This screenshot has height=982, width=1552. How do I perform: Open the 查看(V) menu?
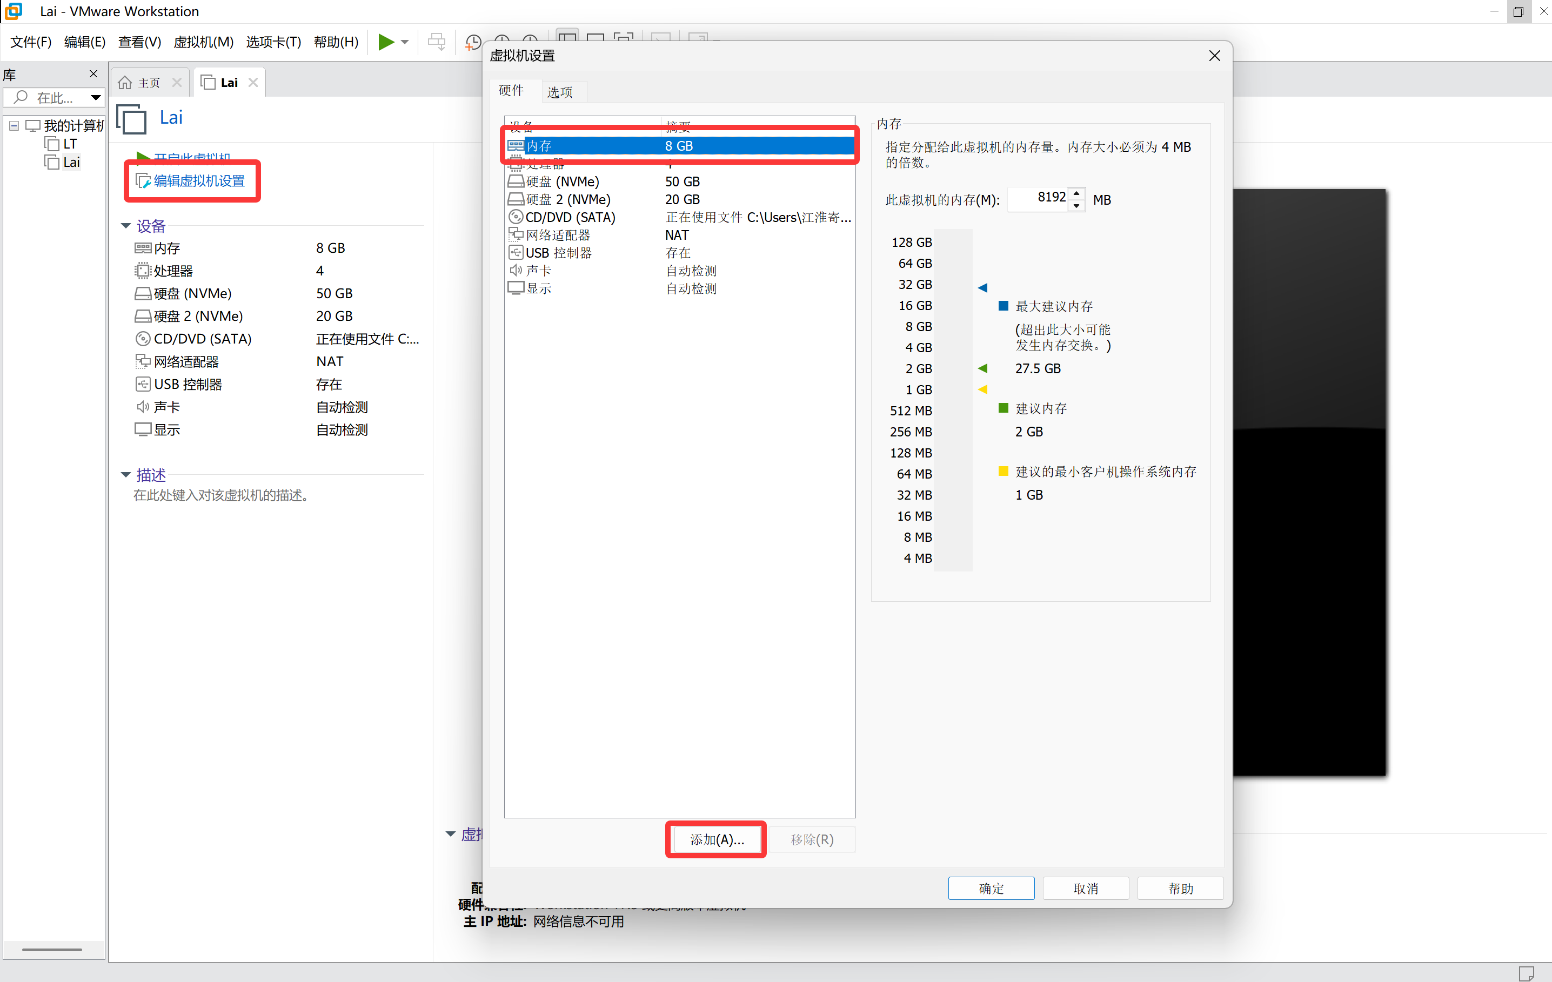click(x=139, y=43)
